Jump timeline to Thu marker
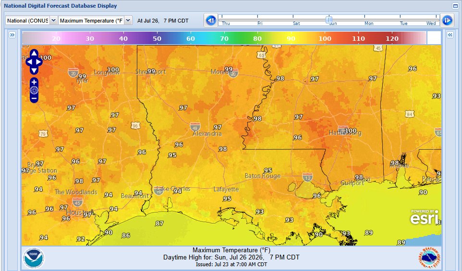Image resolution: width=462 pixels, height=271 pixels. pos(226,23)
